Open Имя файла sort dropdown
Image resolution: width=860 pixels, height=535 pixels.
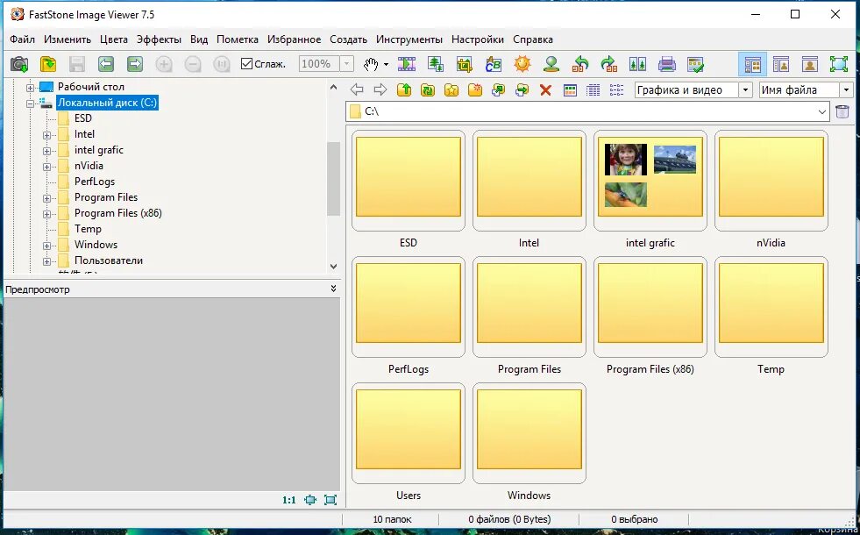[x=846, y=90]
